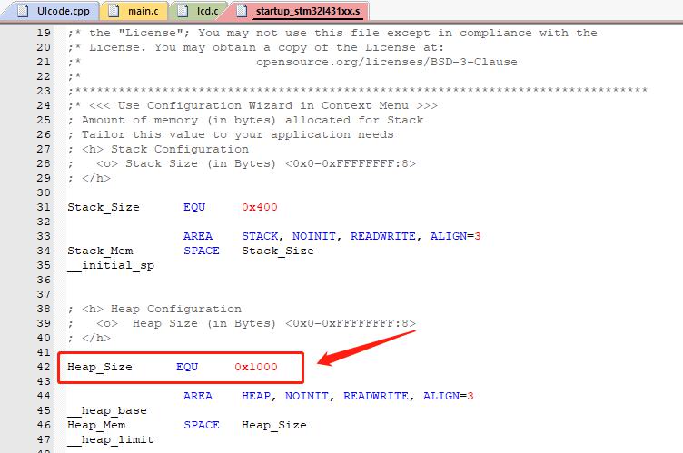
Task: Click the 0x400 stack size value
Action: click(260, 207)
